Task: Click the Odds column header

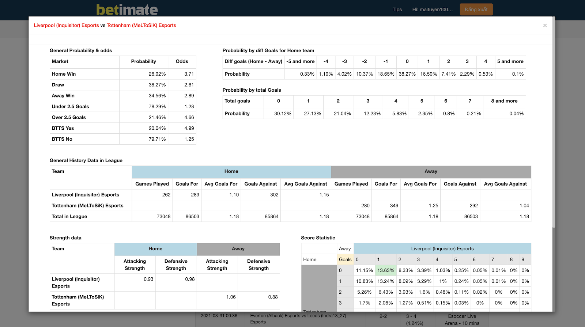Action: point(182,62)
